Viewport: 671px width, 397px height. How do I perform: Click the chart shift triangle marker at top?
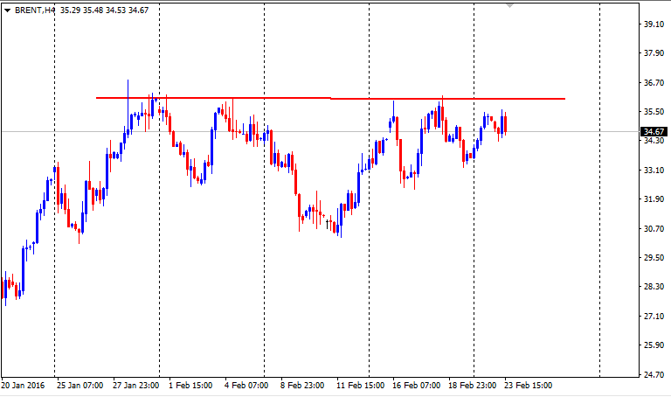pos(509,5)
